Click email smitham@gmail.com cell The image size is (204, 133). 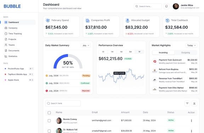click(x=102, y=121)
